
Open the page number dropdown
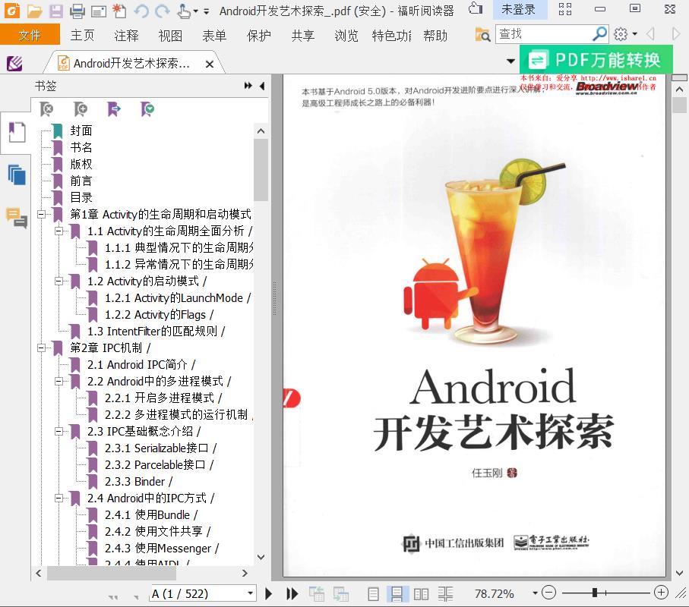click(x=251, y=593)
